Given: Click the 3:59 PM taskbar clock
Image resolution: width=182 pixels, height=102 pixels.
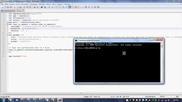Looking at the screenshot, I should point(175,100).
